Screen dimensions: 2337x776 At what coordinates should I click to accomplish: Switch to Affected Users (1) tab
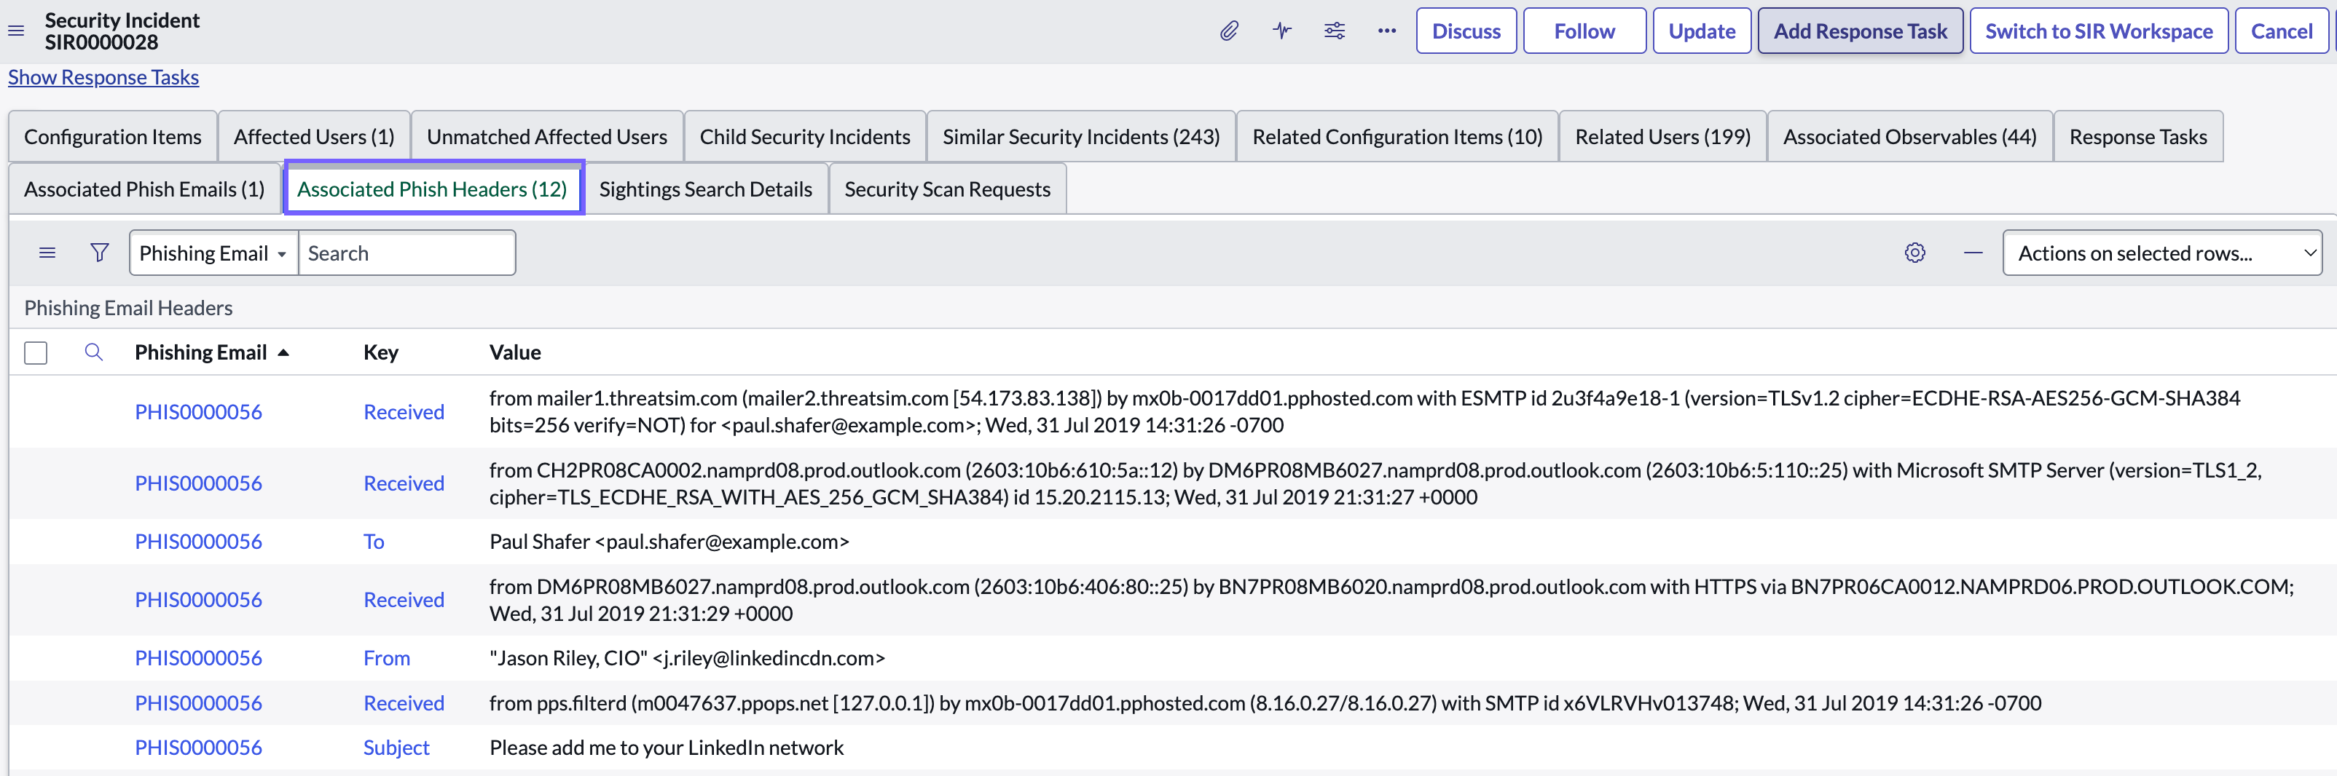314,137
